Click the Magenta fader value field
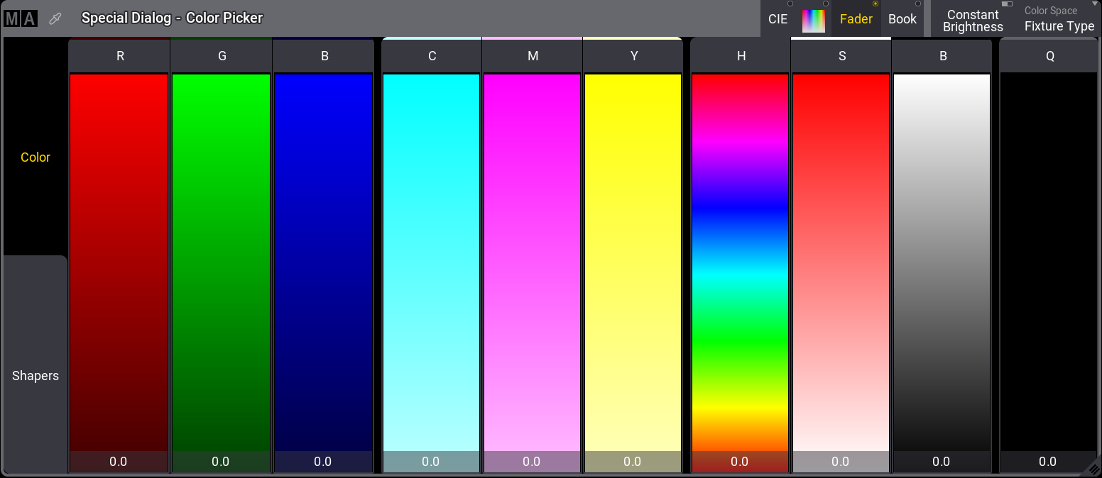1102x478 pixels. point(532,462)
